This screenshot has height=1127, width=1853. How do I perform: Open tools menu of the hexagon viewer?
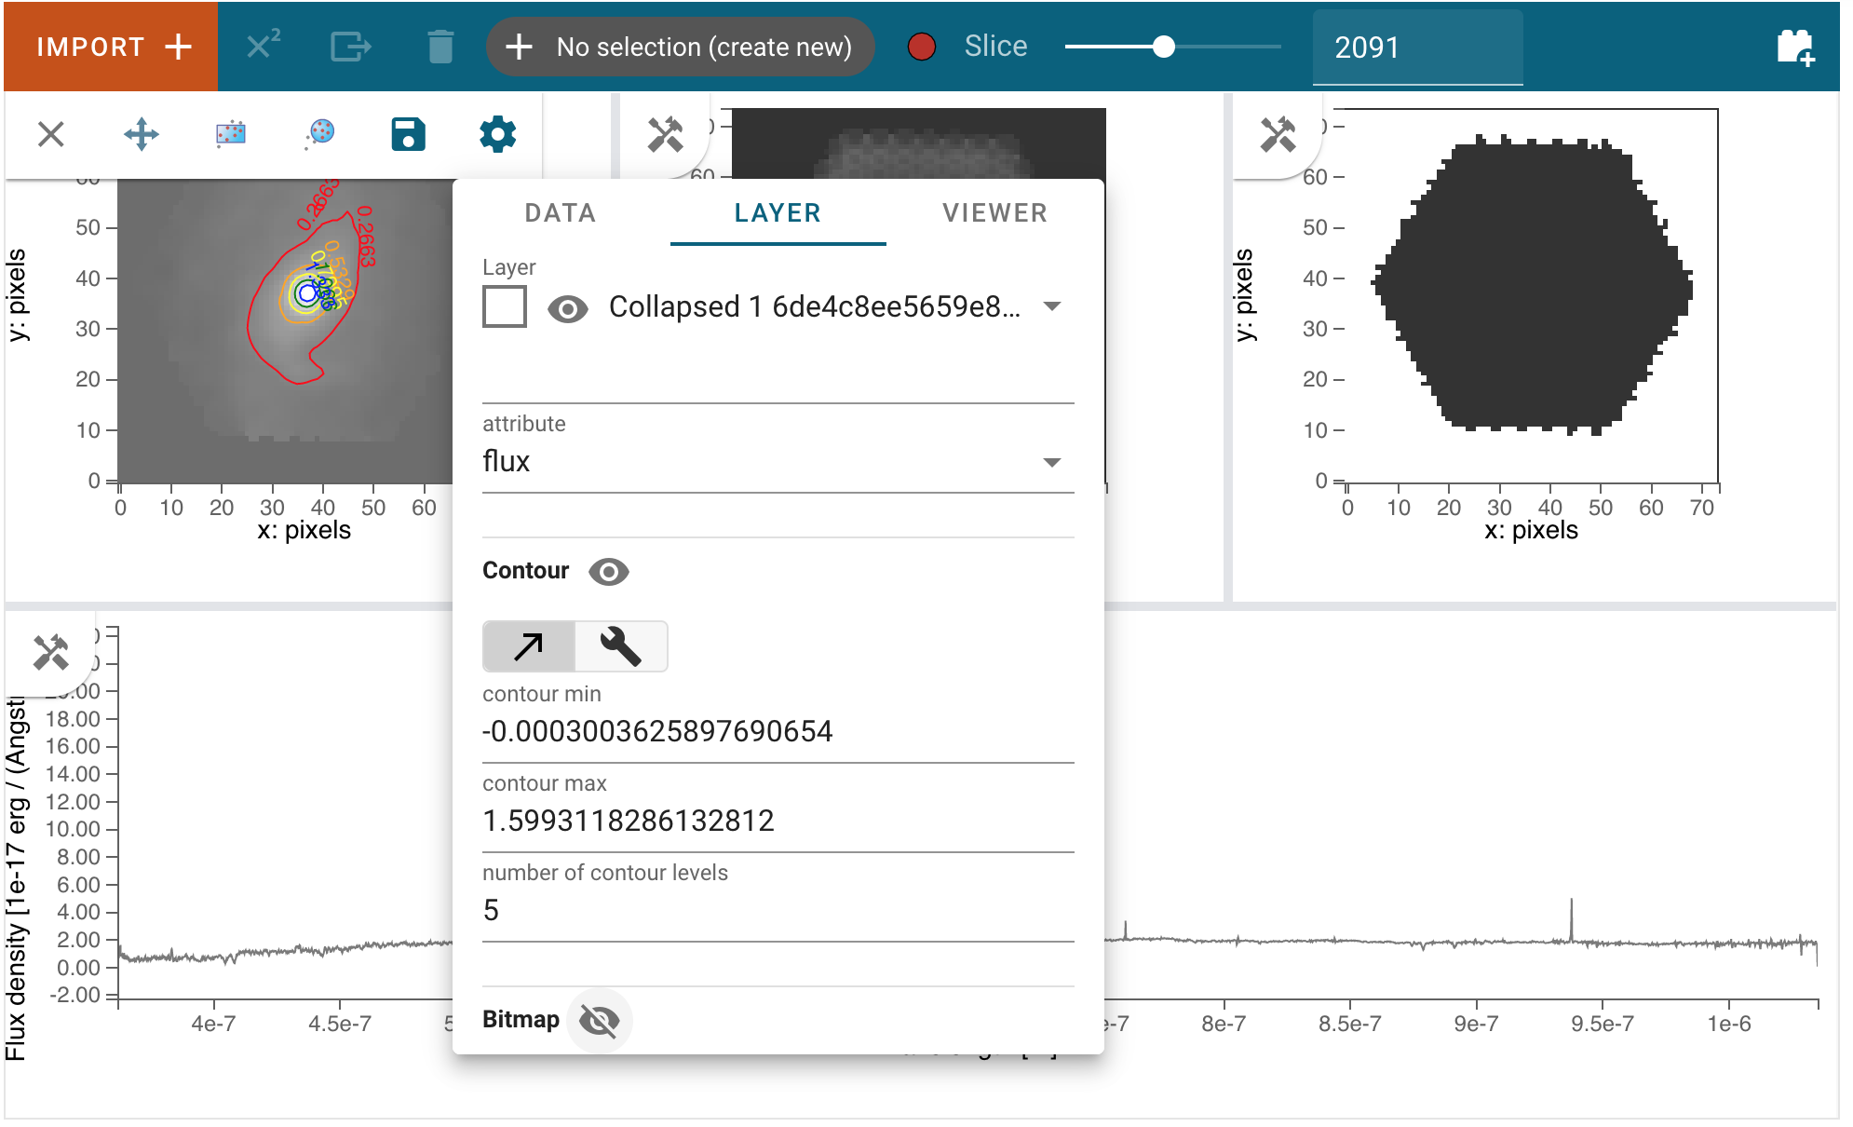[x=1278, y=134]
